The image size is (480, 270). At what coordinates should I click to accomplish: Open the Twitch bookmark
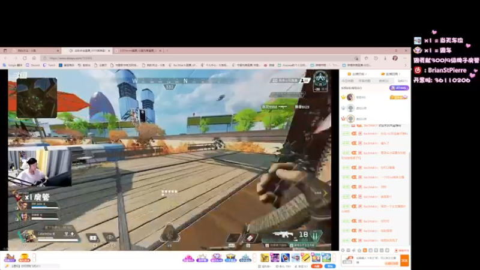click(49, 65)
